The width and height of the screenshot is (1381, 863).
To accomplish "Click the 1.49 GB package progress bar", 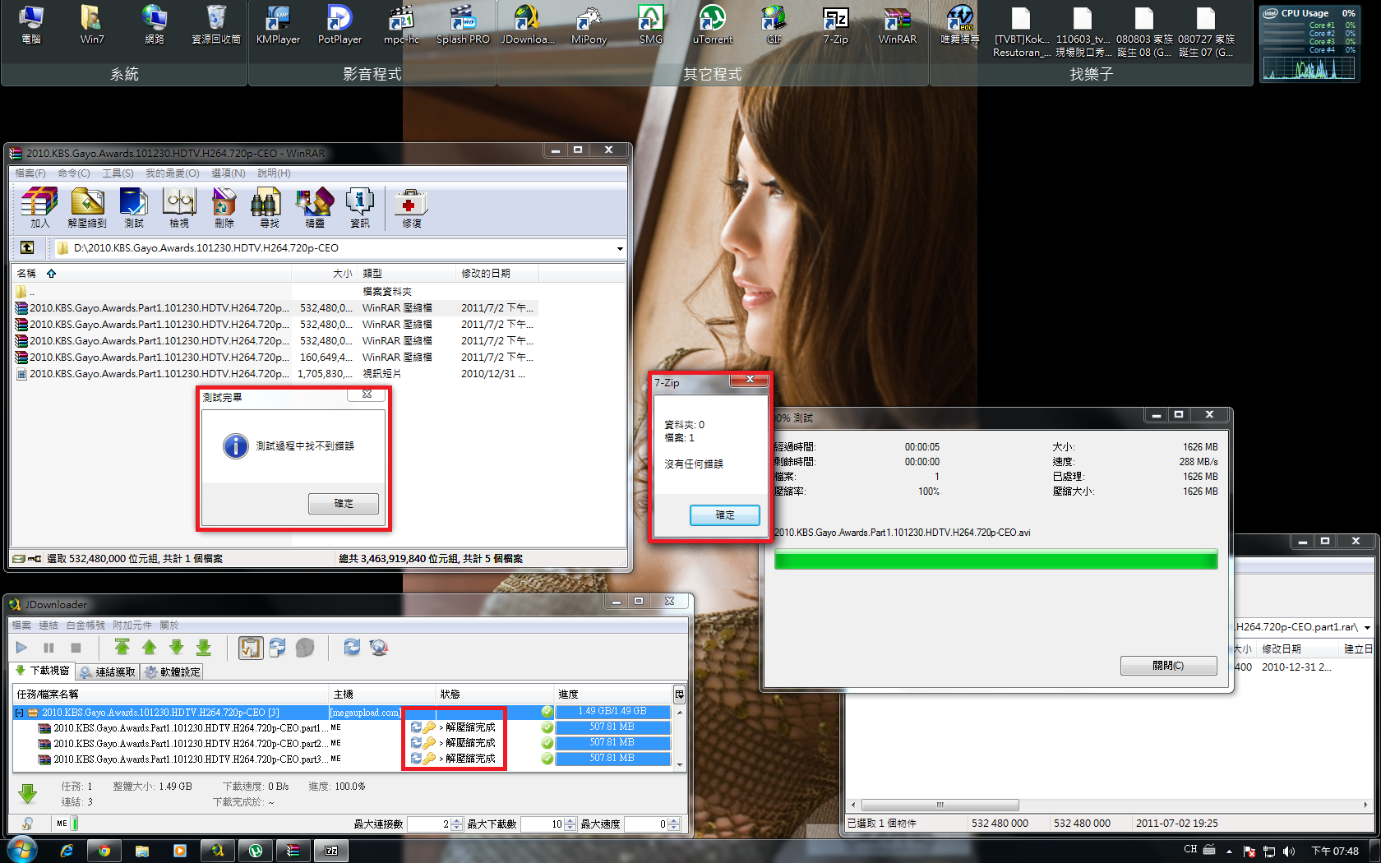I will [x=612, y=712].
